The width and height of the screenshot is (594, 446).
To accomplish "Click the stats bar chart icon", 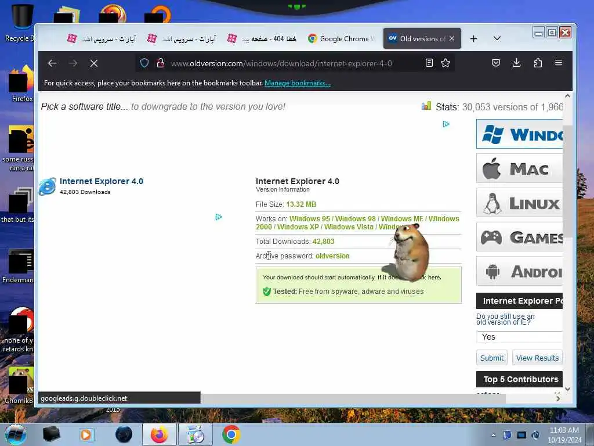I will tap(426, 106).
